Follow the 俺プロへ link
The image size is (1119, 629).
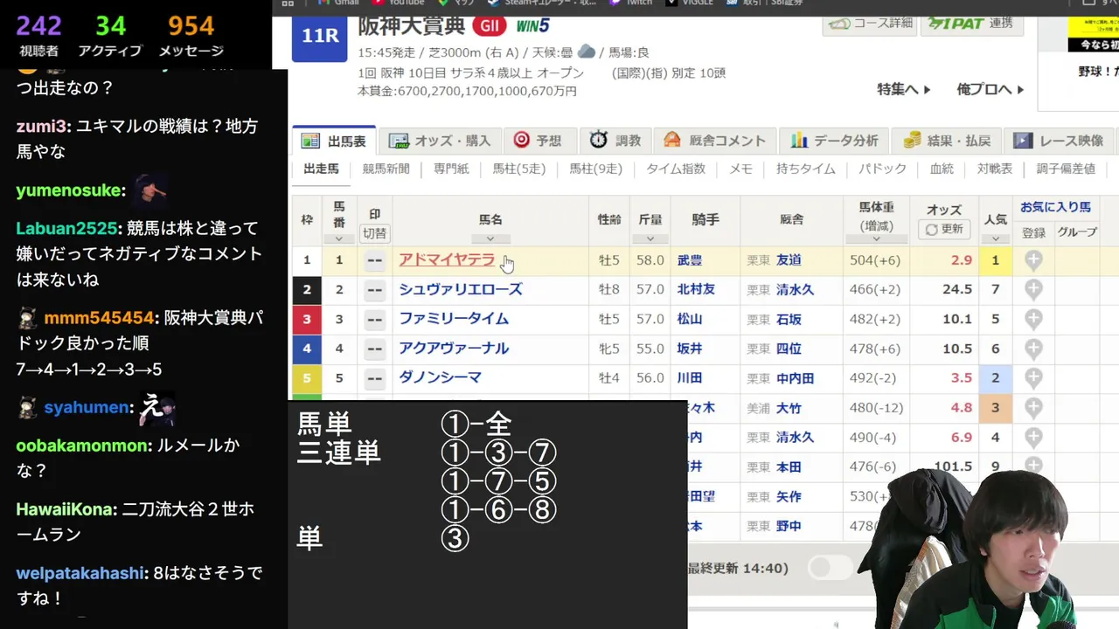point(990,89)
